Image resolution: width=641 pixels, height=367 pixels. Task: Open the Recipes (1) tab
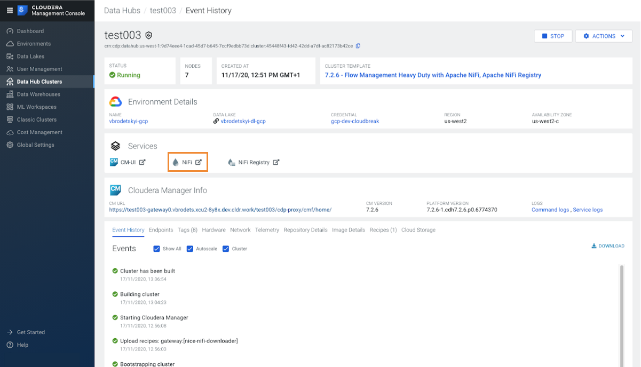(x=383, y=230)
